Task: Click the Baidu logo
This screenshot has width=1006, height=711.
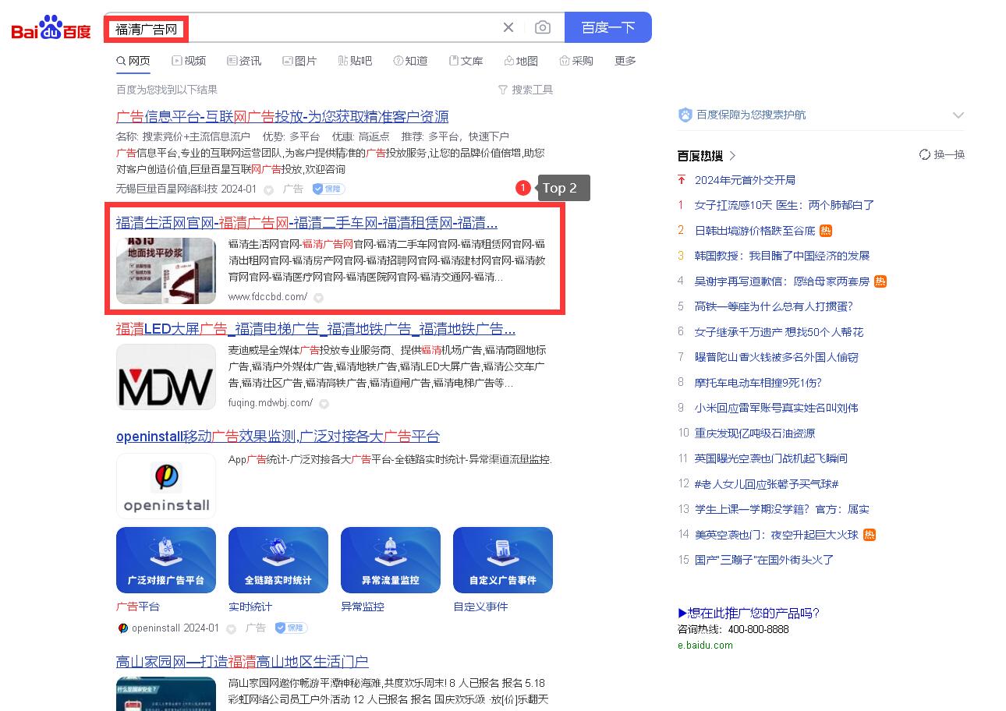Action: click(x=51, y=28)
